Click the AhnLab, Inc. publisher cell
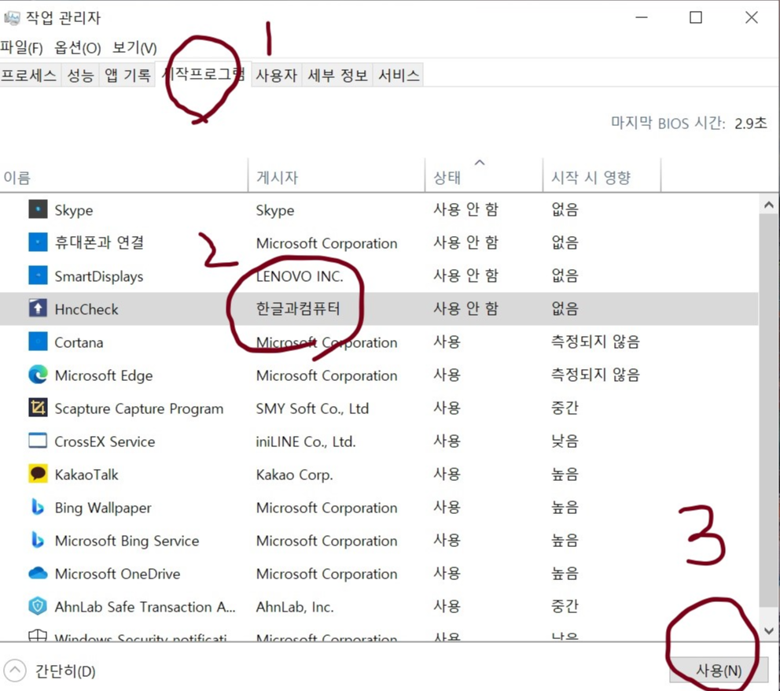This screenshot has width=780, height=691. (x=295, y=607)
